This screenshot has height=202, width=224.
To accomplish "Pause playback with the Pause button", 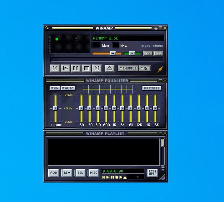I will coord(76,69).
